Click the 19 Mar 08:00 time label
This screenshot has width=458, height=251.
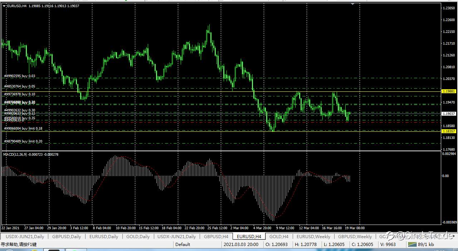click(x=355, y=228)
